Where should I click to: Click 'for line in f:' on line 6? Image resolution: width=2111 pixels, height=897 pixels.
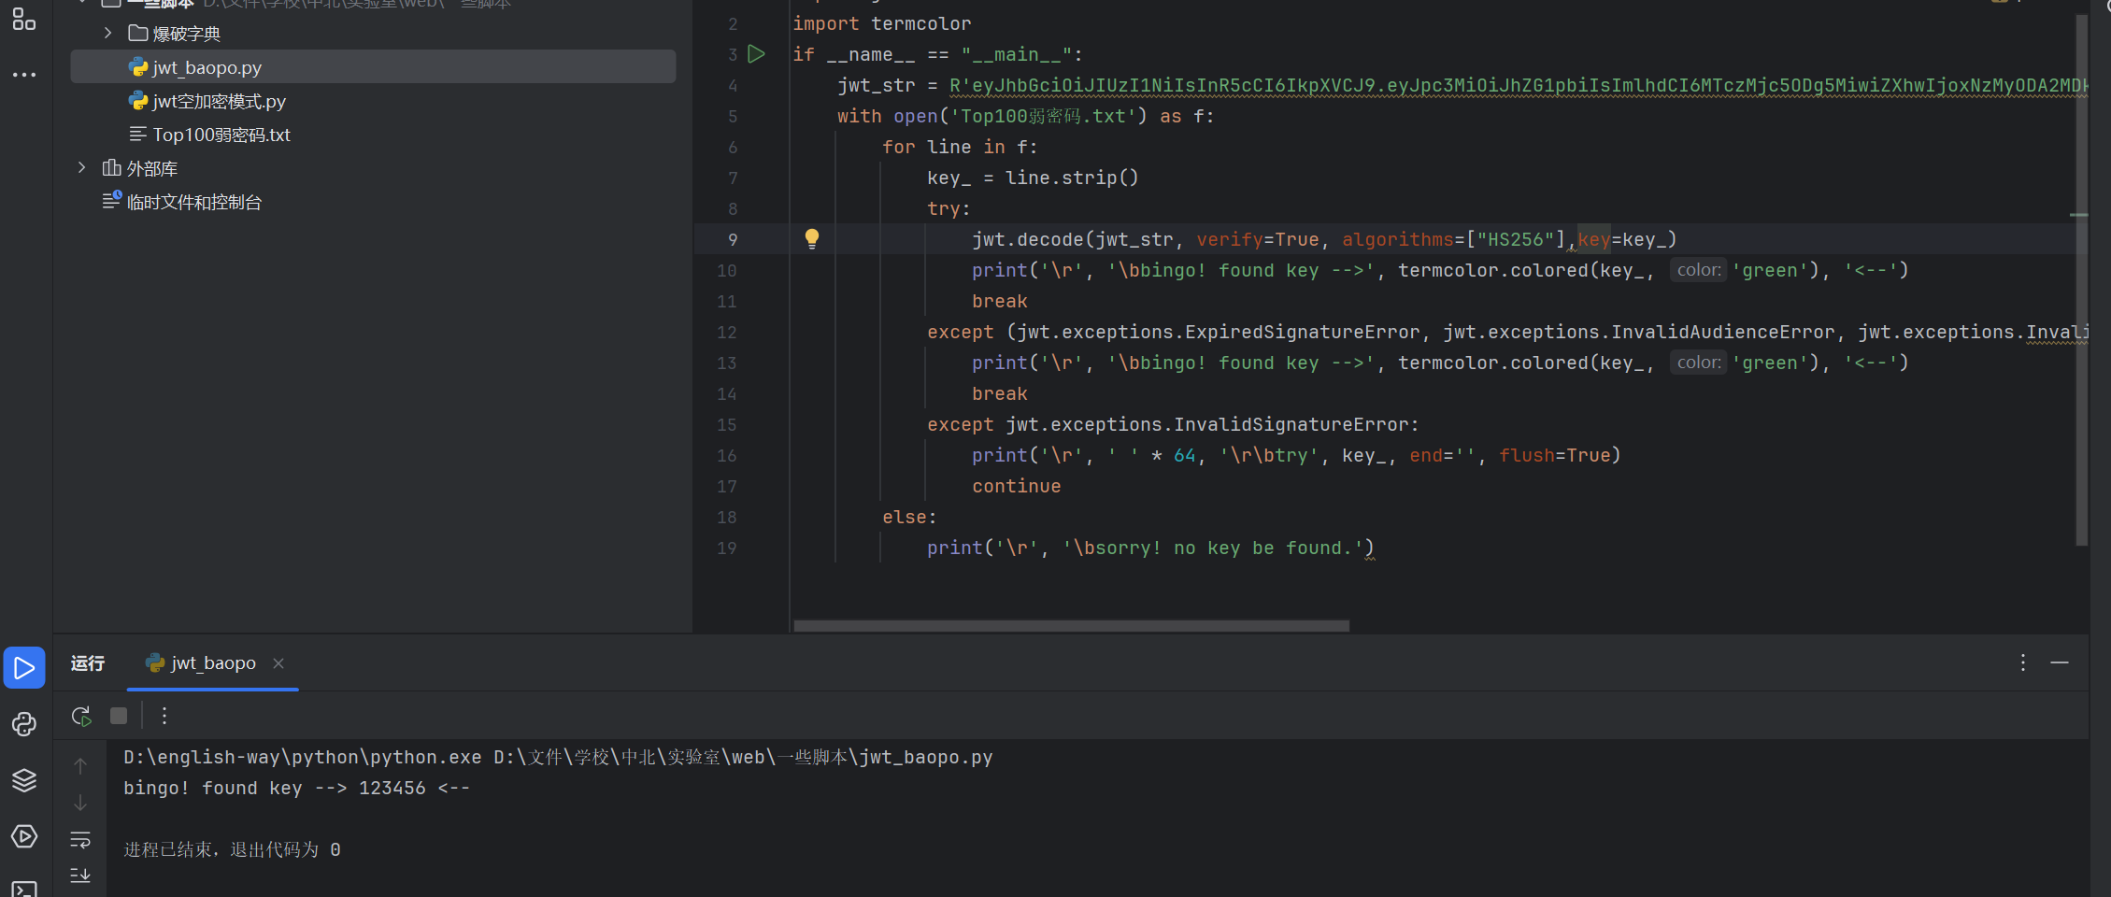960,147
